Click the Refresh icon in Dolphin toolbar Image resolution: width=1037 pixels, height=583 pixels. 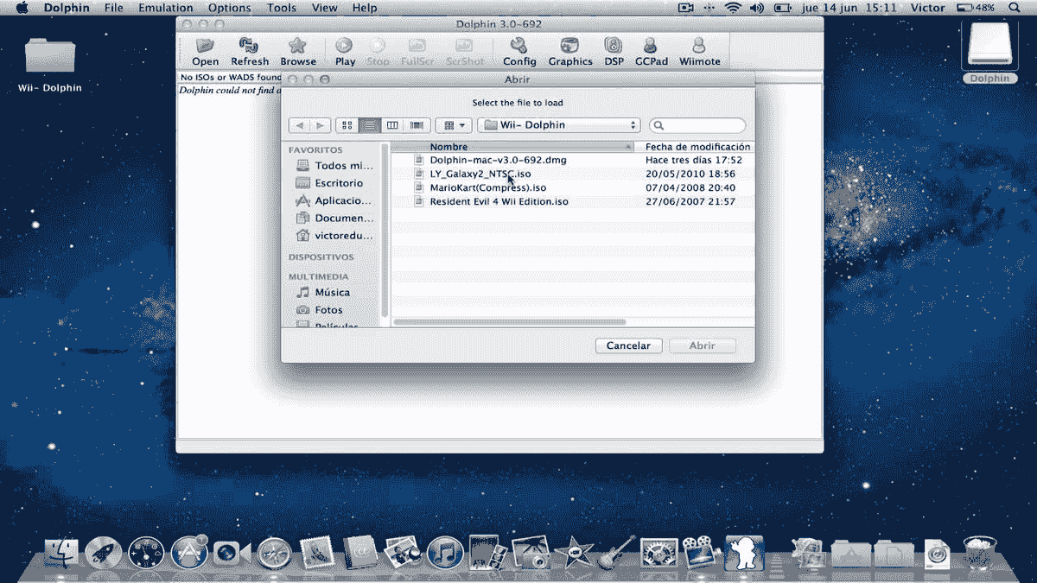click(250, 50)
